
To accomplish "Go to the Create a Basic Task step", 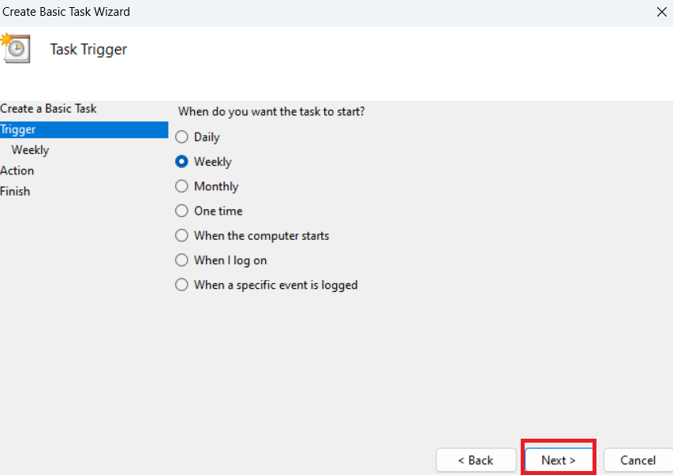I will 49,108.
